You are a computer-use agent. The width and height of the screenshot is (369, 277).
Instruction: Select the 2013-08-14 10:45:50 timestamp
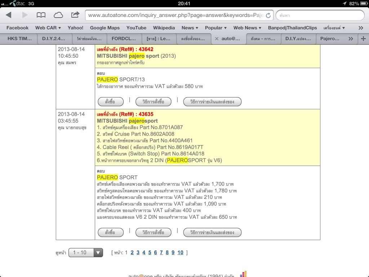coord(71,53)
